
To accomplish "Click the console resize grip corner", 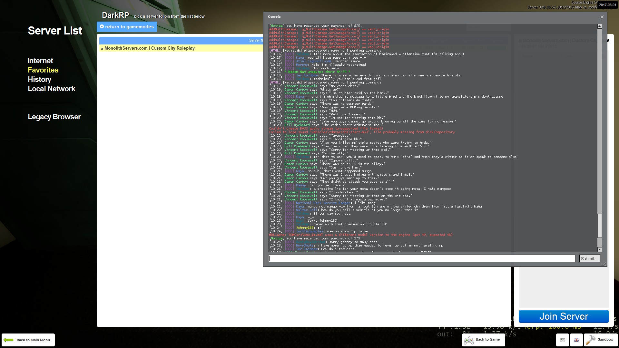I will coord(604,264).
